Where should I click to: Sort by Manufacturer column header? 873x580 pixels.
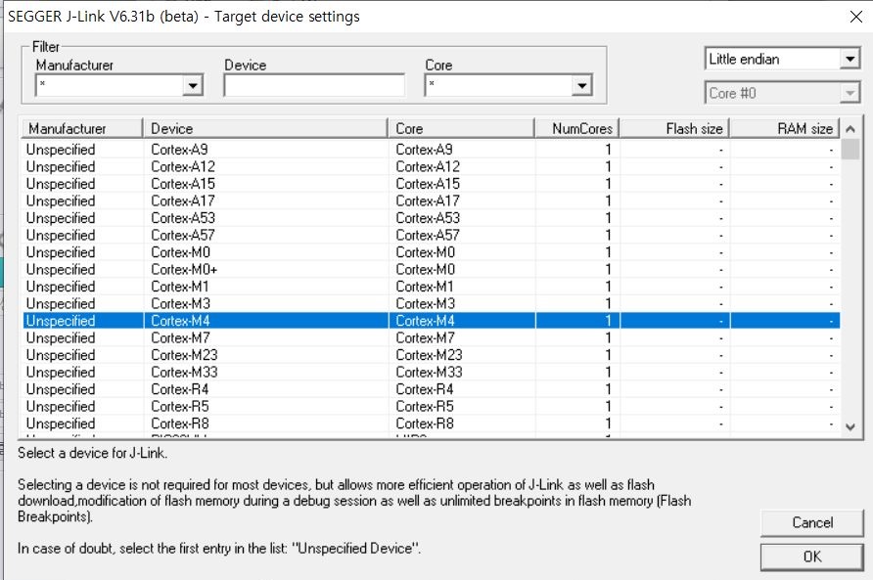point(82,128)
